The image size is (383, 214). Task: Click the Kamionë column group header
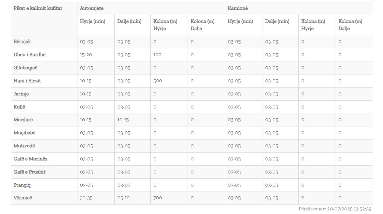pyautogui.click(x=238, y=8)
